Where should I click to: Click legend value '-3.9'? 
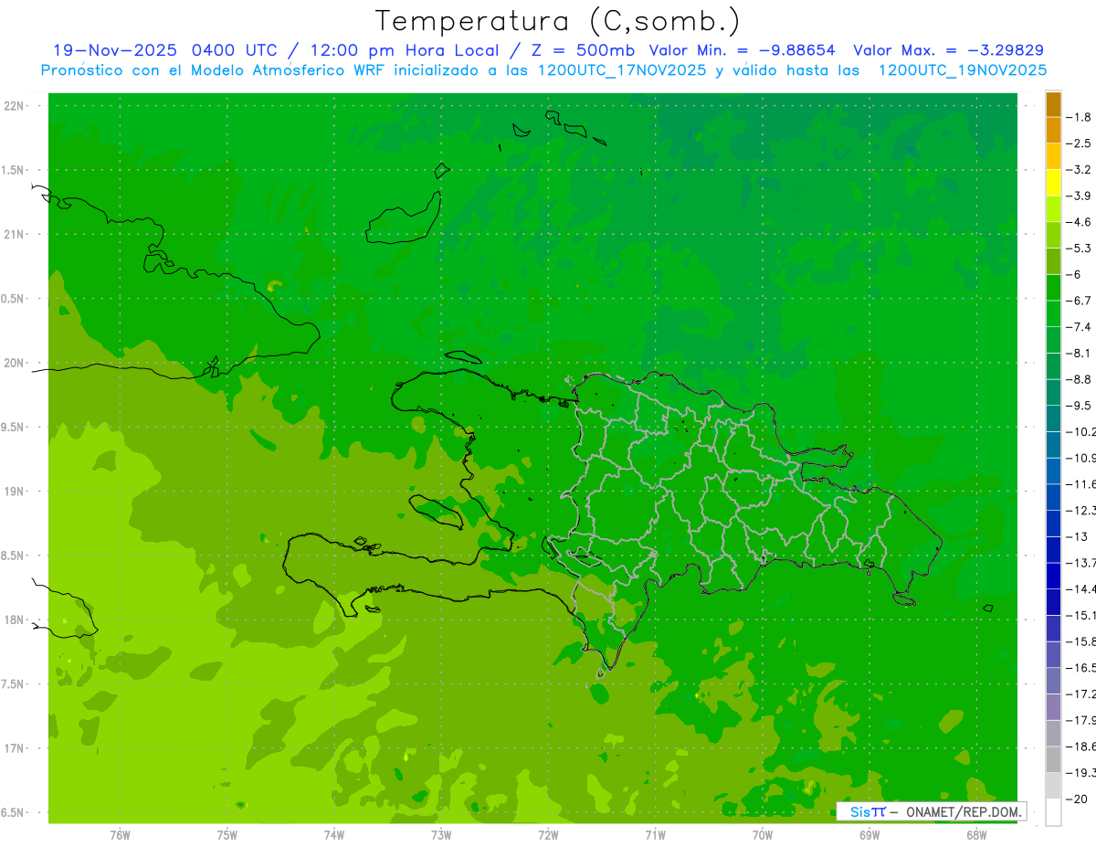click(1080, 196)
